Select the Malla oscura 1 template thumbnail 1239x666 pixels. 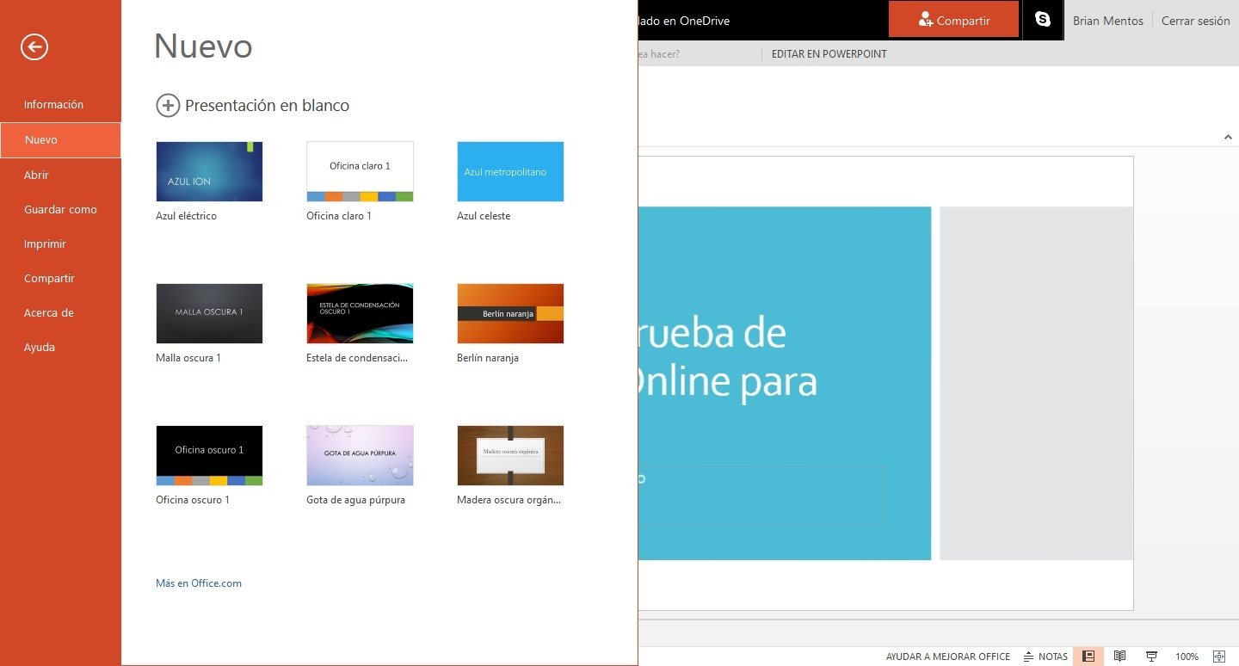pos(209,313)
